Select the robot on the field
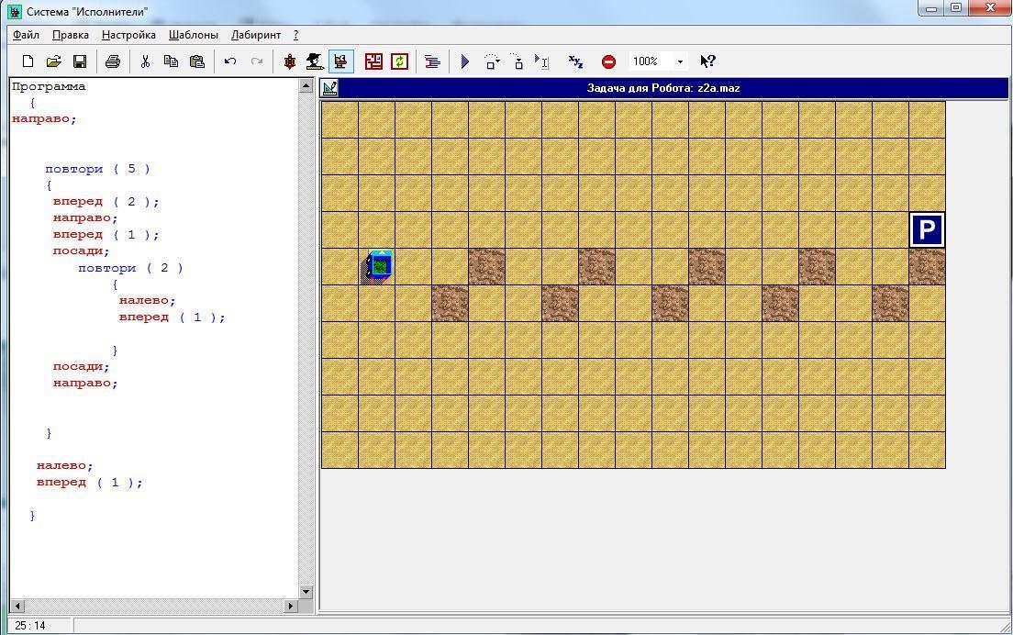 click(x=376, y=267)
